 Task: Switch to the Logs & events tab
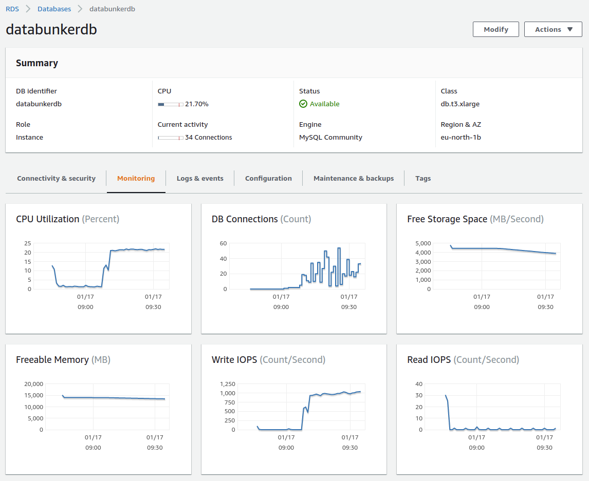tap(199, 178)
